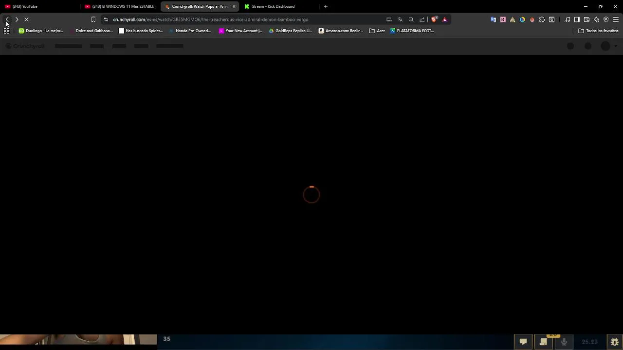
Task: Go forward using the browser forward arrow
Action: click(x=17, y=19)
